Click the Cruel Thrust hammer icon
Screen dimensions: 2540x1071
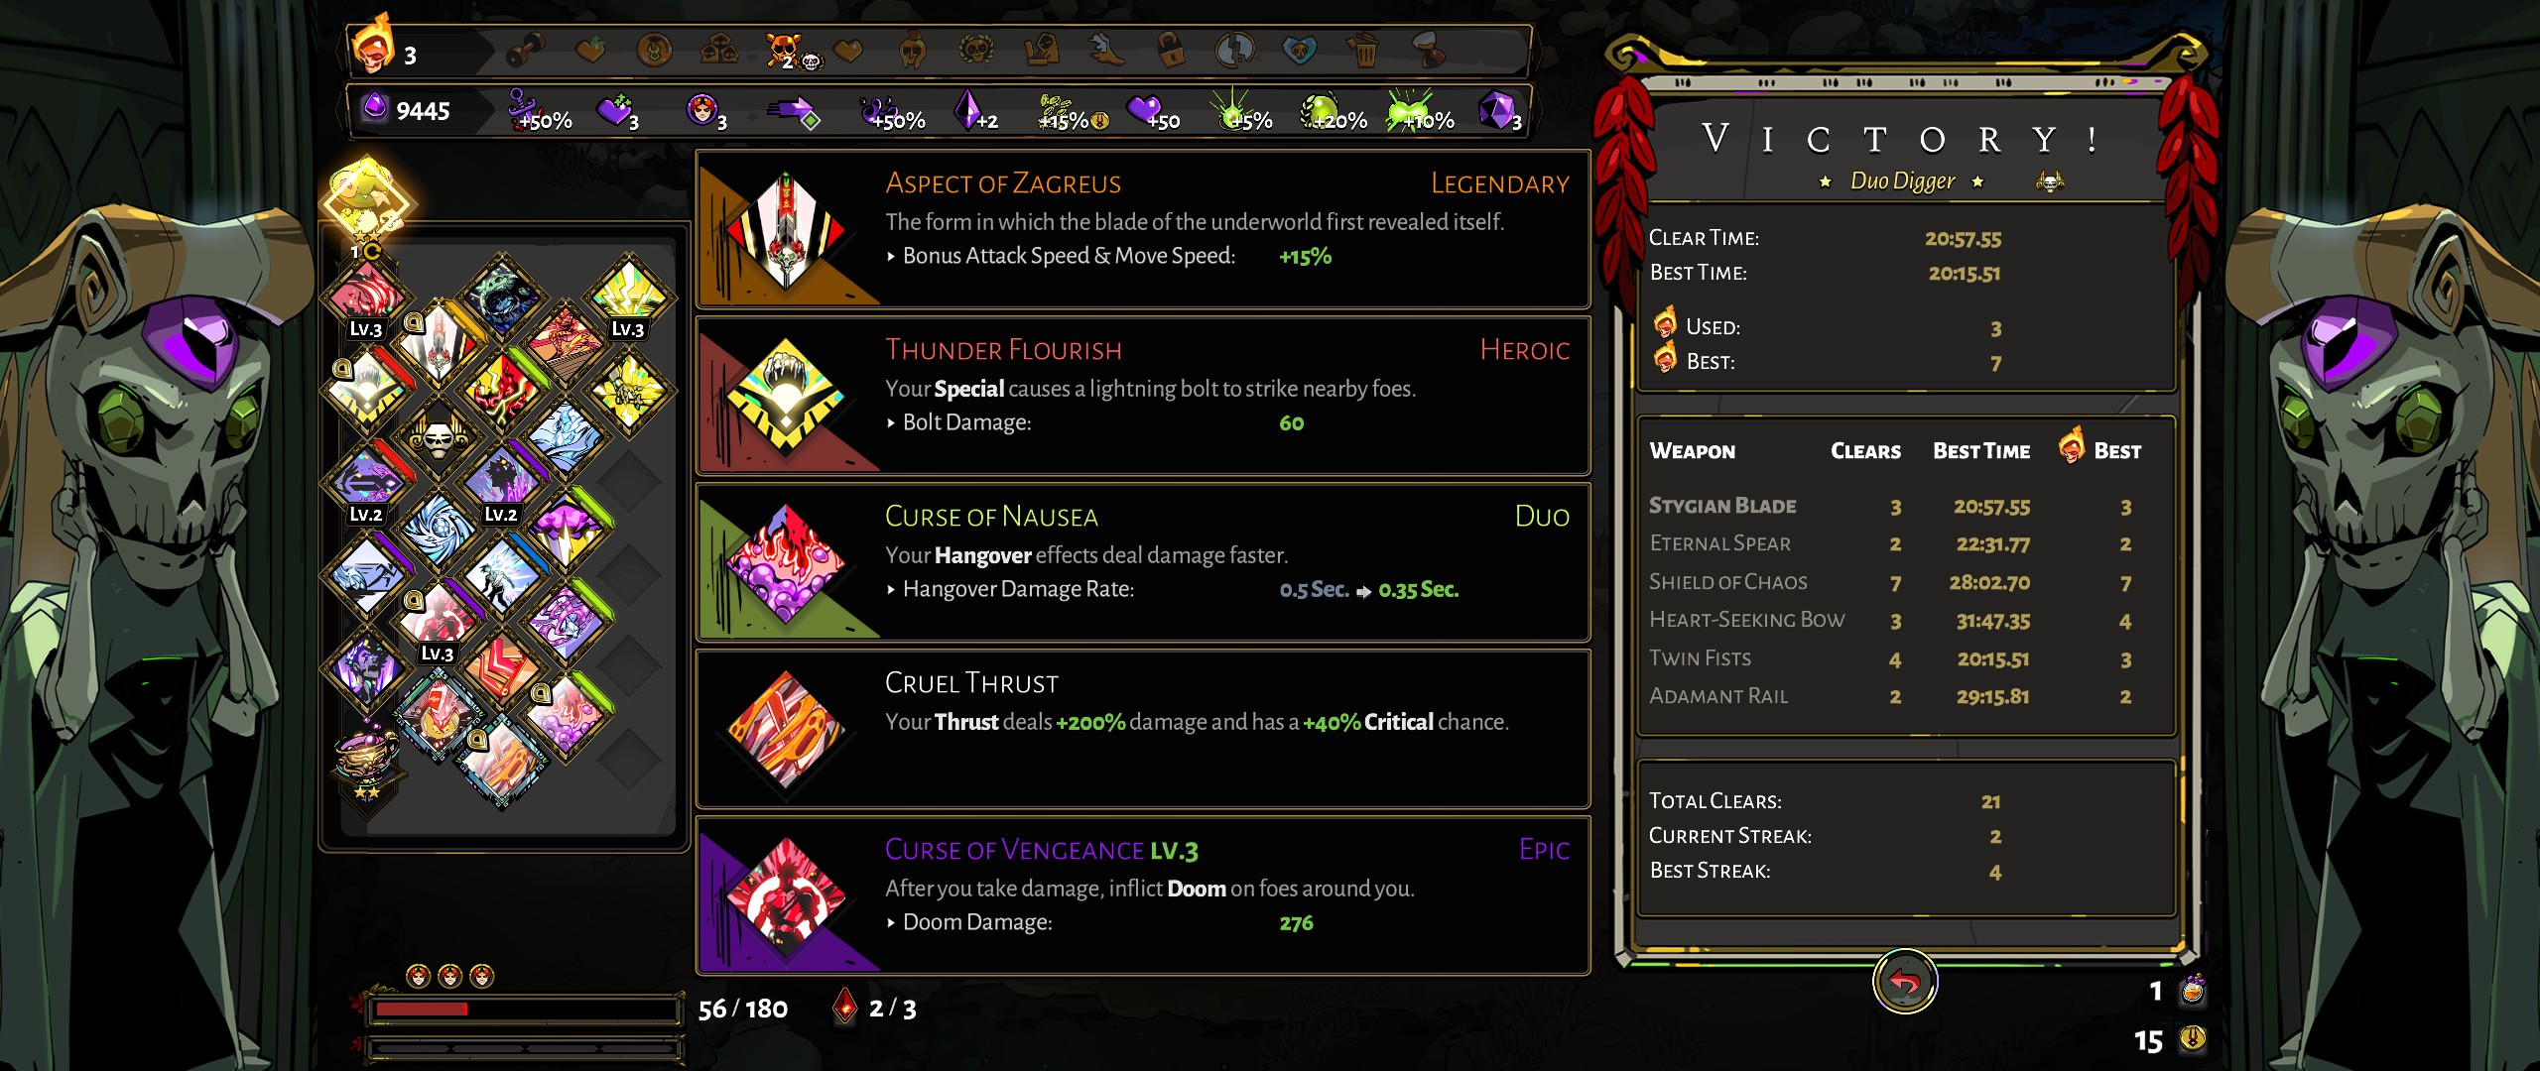(786, 729)
